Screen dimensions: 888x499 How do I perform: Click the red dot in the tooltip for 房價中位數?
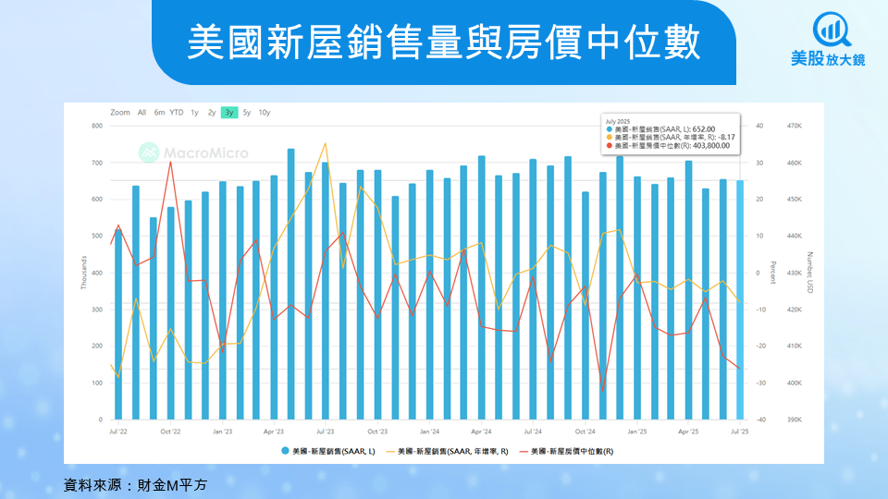click(610, 146)
